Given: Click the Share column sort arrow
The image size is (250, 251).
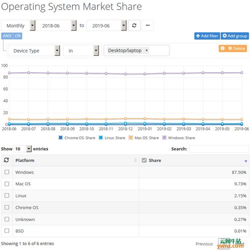Looking at the screenshot, I should tap(245, 161).
